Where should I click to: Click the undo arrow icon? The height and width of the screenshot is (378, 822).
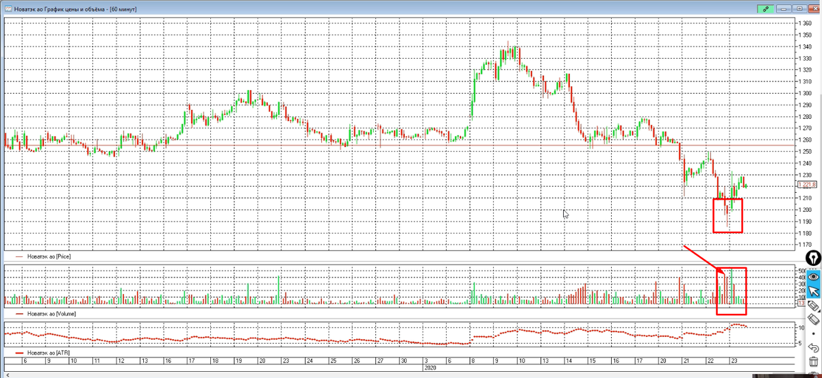pyautogui.click(x=813, y=347)
